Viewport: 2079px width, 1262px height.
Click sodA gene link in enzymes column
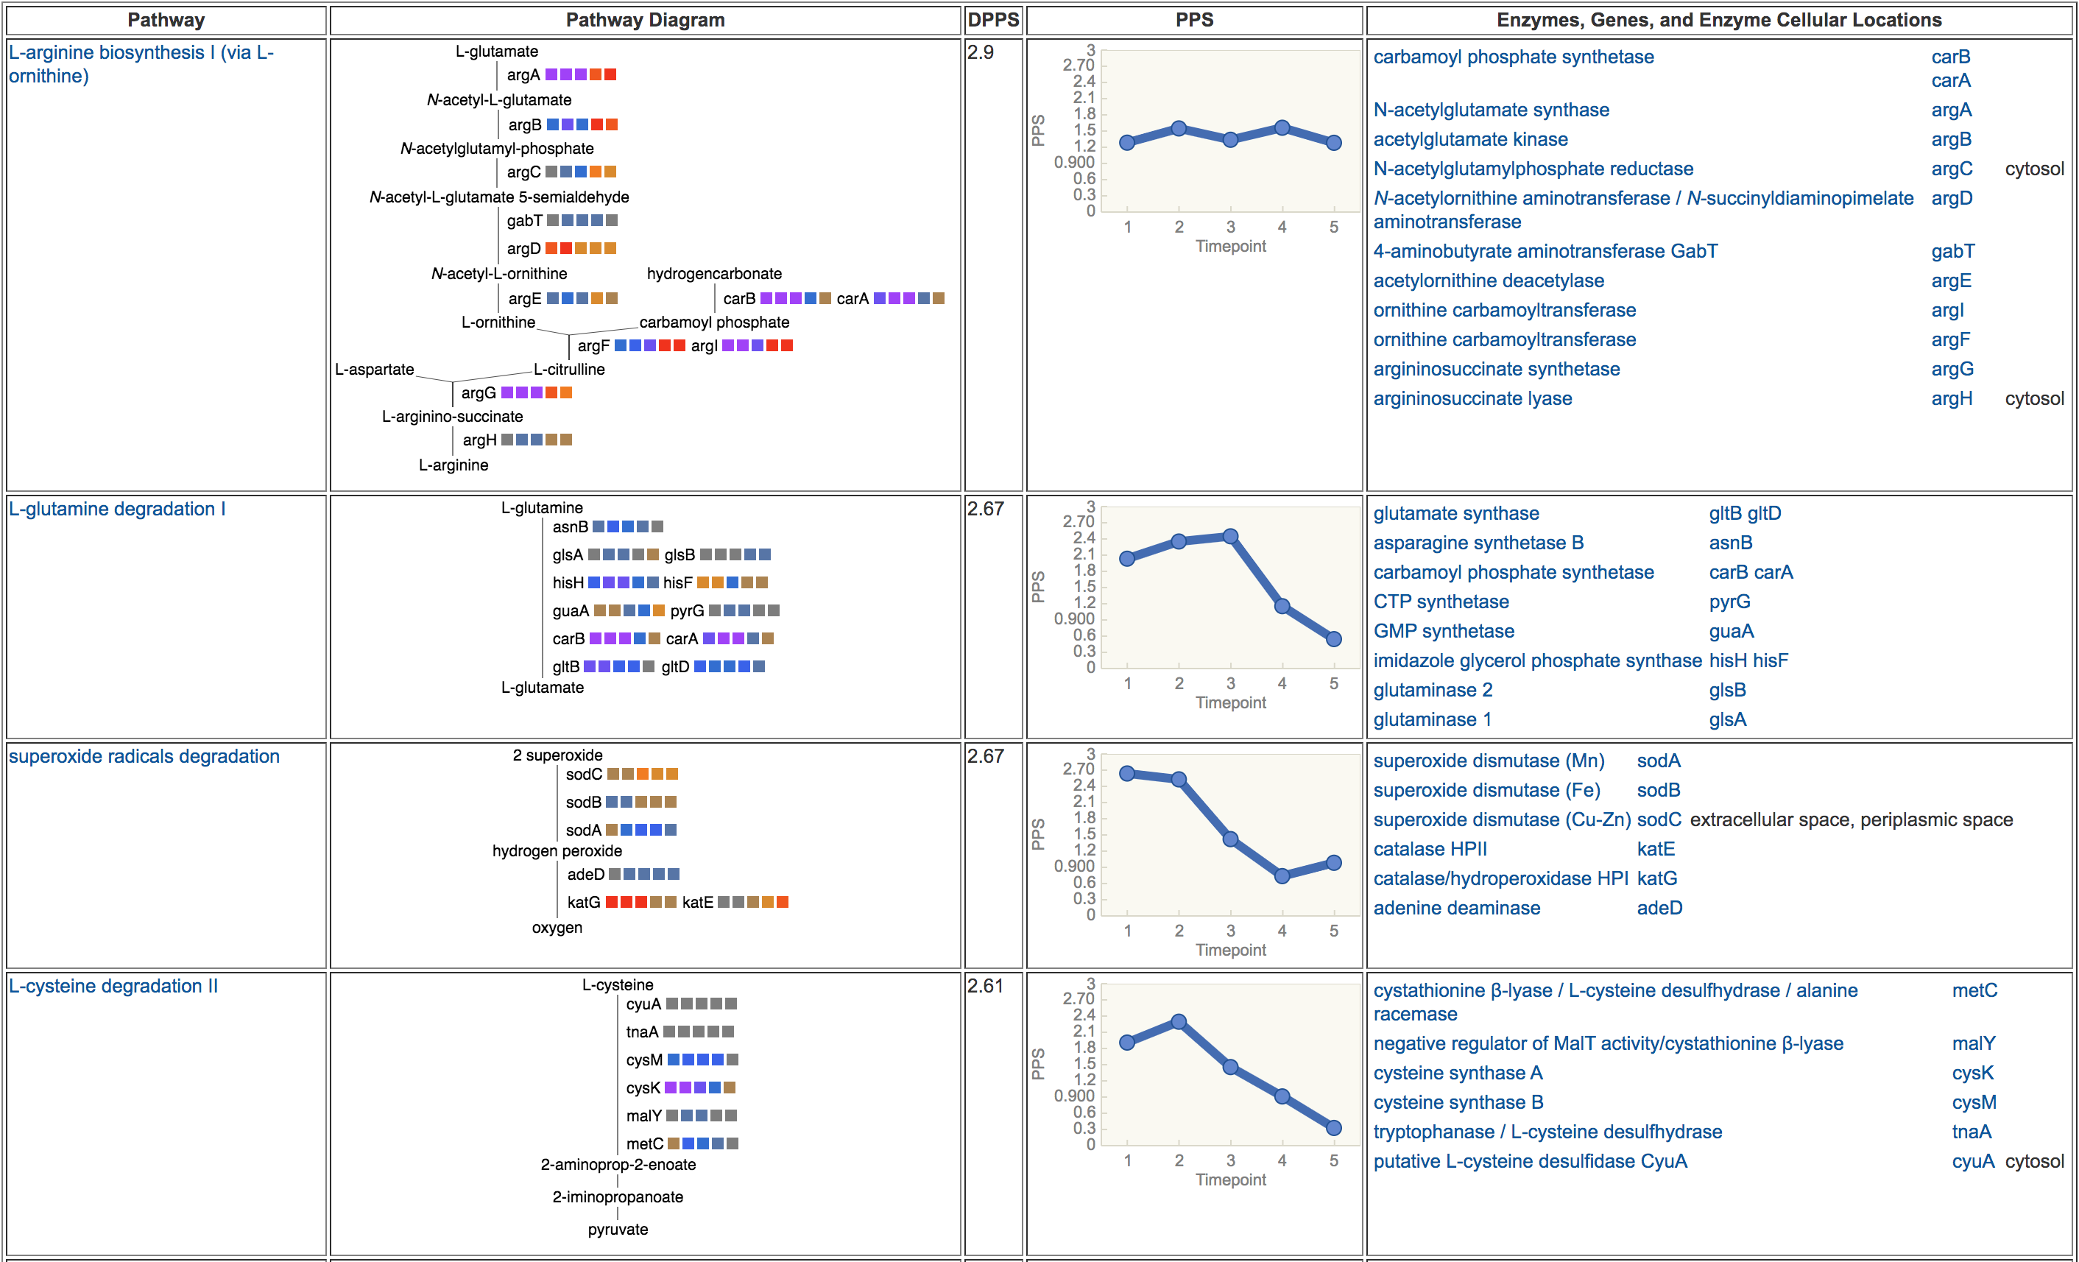tap(1658, 761)
